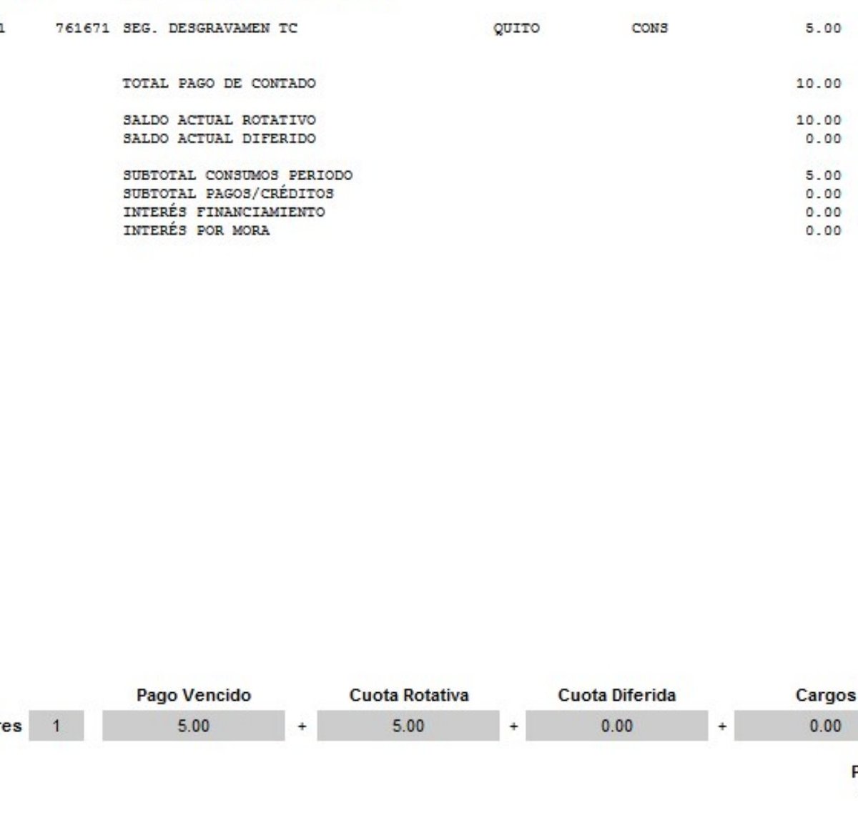This screenshot has width=858, height=823.
Task: Click the TOTAL PAGO DE CONTADO label
Action: [219, 84]
